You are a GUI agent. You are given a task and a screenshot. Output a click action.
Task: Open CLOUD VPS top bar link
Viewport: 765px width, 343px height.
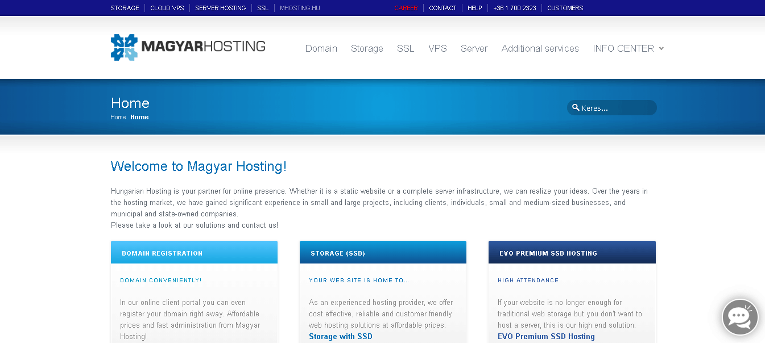pyautogui.click(x=167, y=8)
